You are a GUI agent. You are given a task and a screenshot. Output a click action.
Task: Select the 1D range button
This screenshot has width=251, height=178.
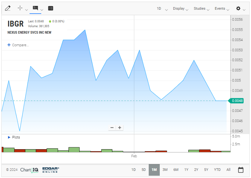pos(133,170)
